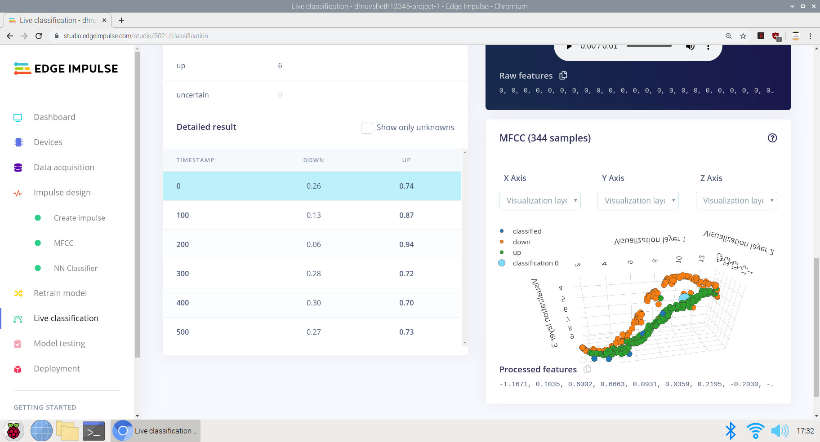This screenshot has height=442, width=820.
Task: Go to Data acquisition in the sidebar
Action: tap(64, 167)
